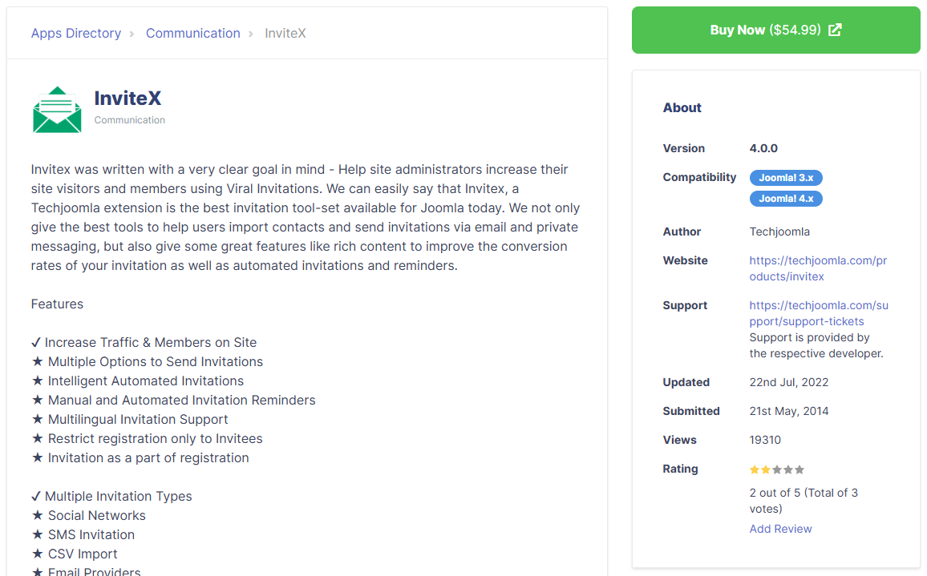Click the InviteX green envelope logo
The image size is (927, 576).
coord(57,110)
